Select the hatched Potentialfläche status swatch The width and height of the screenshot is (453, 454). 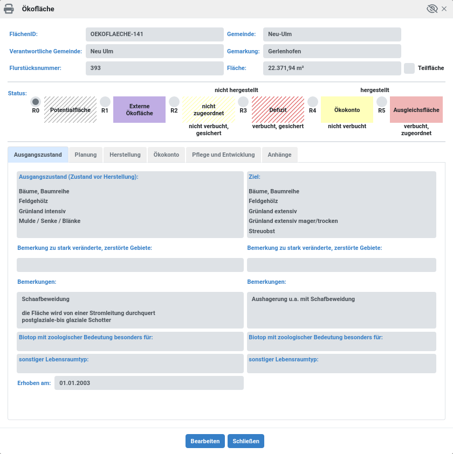[70, 109]
